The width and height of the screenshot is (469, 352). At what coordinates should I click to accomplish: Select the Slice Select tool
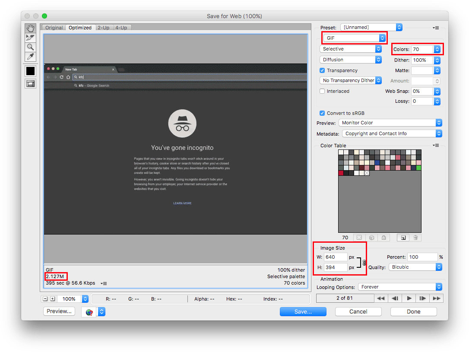click(x=30, y=38)
